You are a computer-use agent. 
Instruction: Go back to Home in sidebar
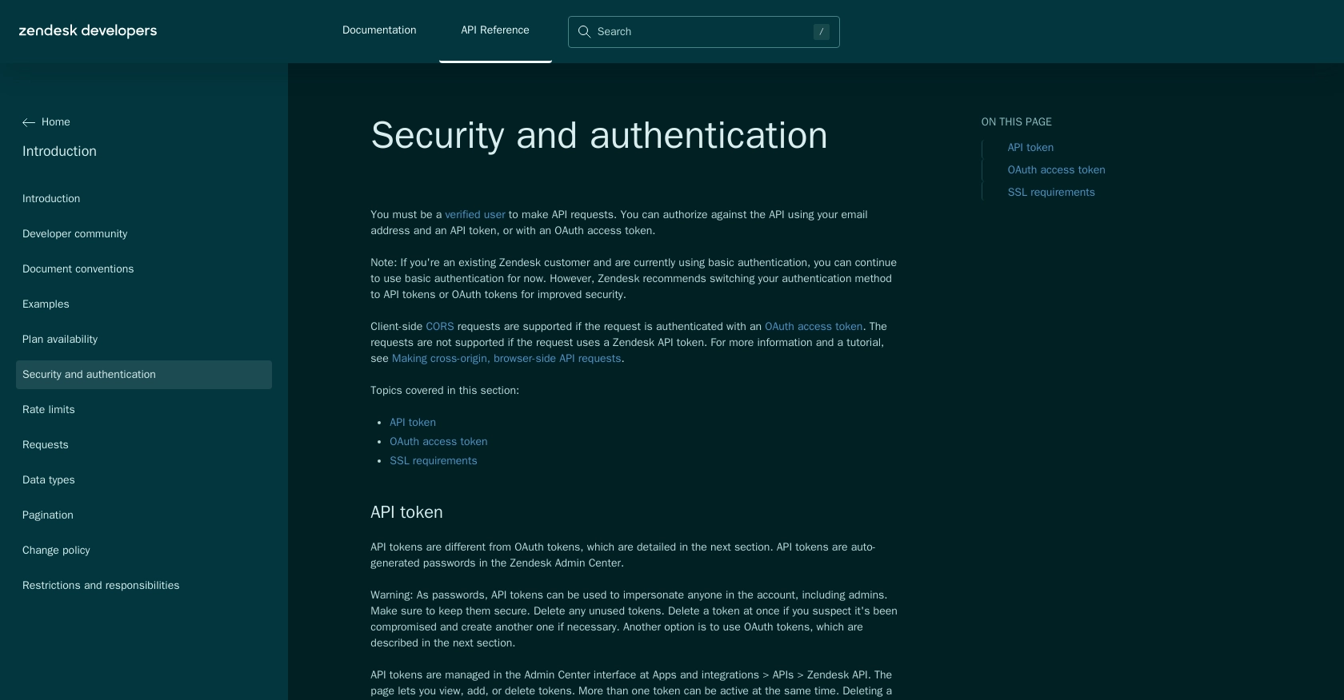(56, 122)
